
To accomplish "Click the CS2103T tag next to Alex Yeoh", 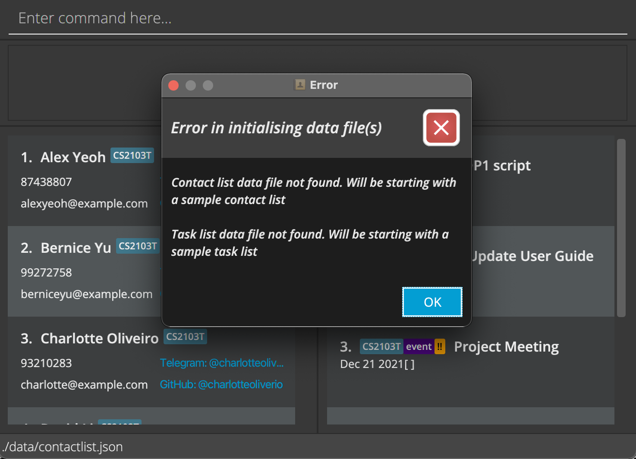I will [132, 155].
